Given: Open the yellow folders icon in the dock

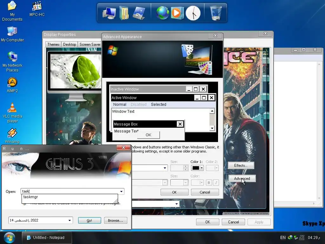Looking at the screenshot, I should pos(124,13).
